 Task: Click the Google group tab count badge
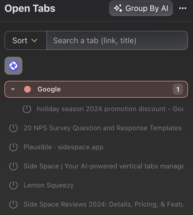[x=178, y=90]
